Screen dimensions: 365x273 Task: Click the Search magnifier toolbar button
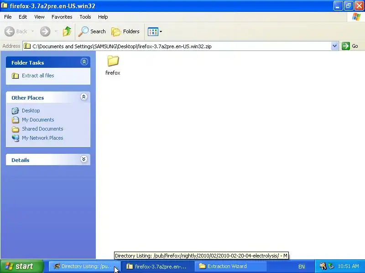point(92,31)
